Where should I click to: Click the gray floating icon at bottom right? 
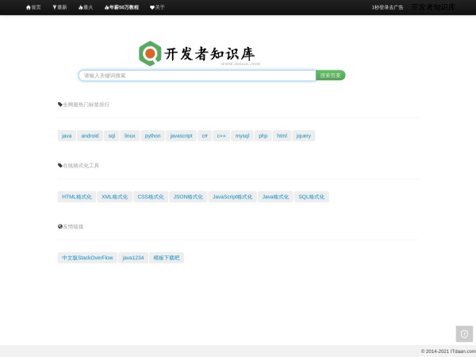click(464, 334)
